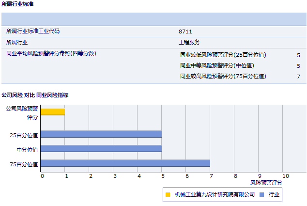Viewport: 307px width, 206px height.
Task: Click the yellow 公司风险预警评分 bar
Action: 53,112
